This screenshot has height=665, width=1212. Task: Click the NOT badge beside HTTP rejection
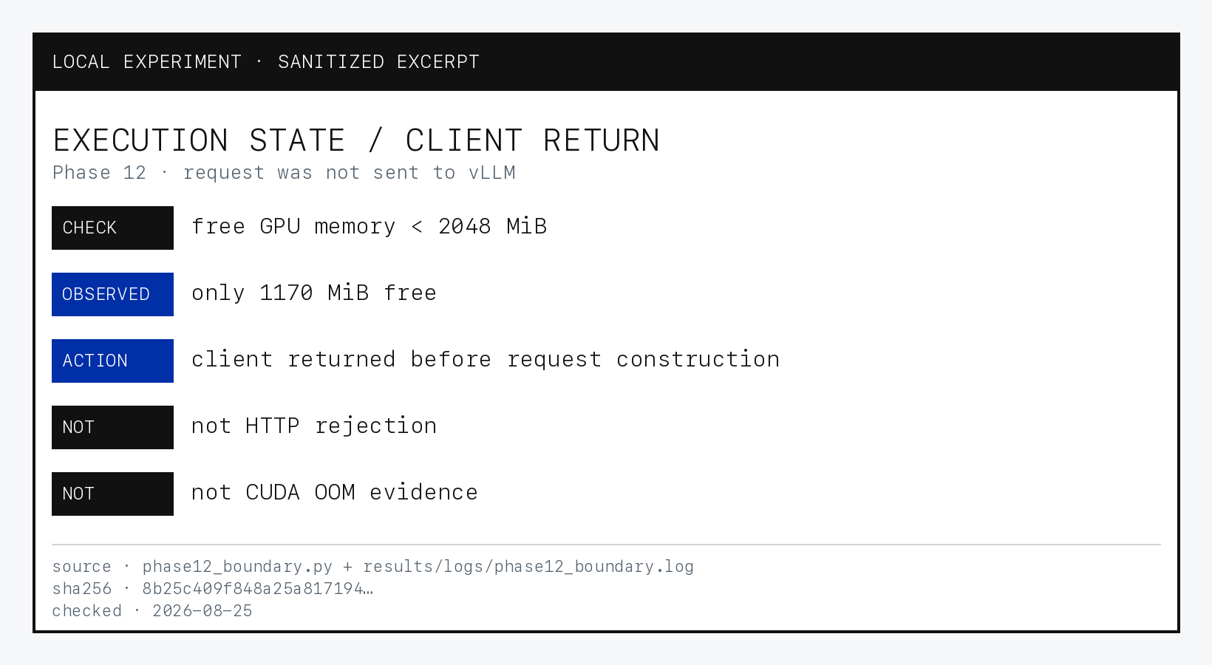pyautogui.click(x=112, y=427)
